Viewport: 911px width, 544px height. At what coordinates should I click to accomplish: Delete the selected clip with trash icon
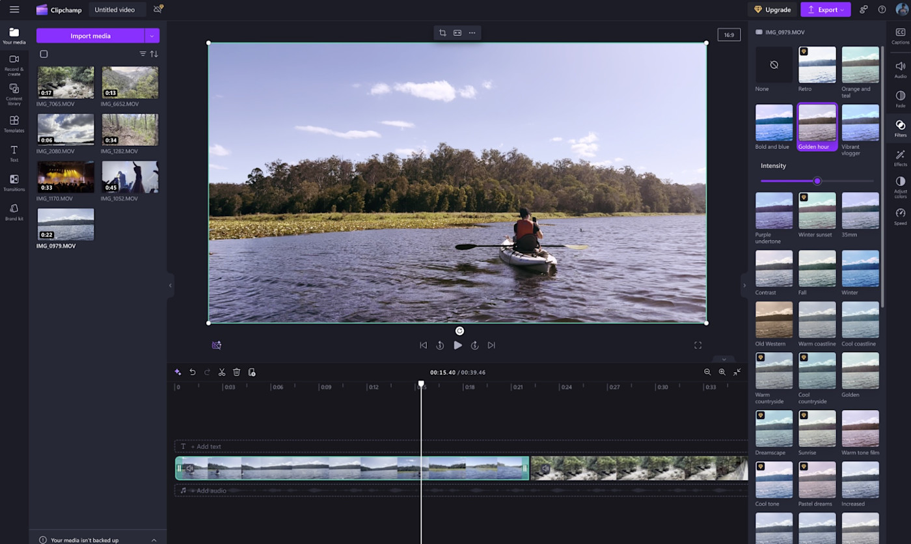(237, 372)
